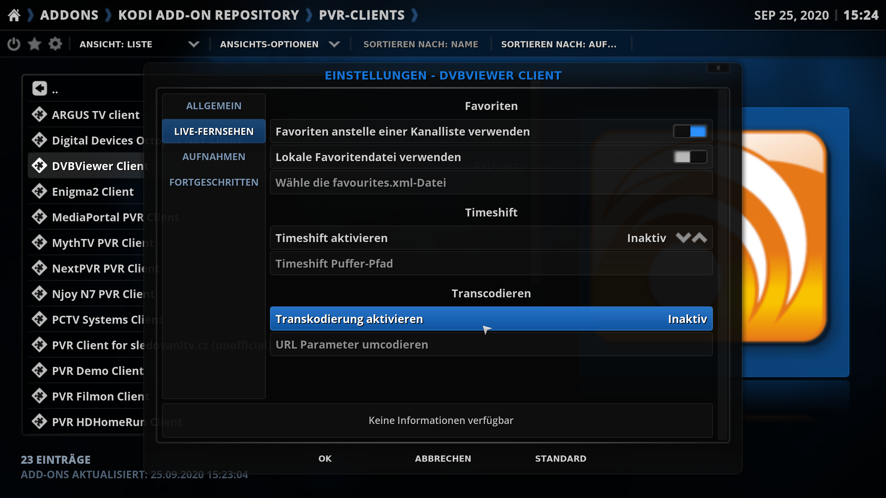
Task: Decrease Timeshift aktivieren value with down arrow
Action: tap(683, 238)
